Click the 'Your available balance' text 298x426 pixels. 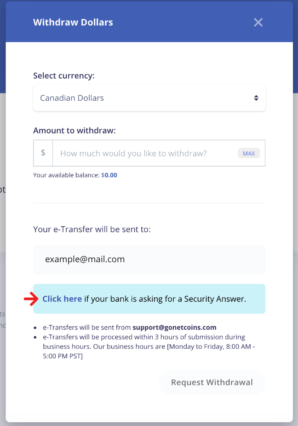click(x=66, y=175)
